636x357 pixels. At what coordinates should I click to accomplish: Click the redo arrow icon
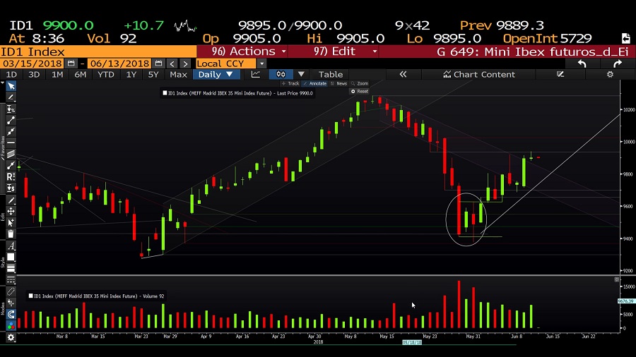(618, 63)
